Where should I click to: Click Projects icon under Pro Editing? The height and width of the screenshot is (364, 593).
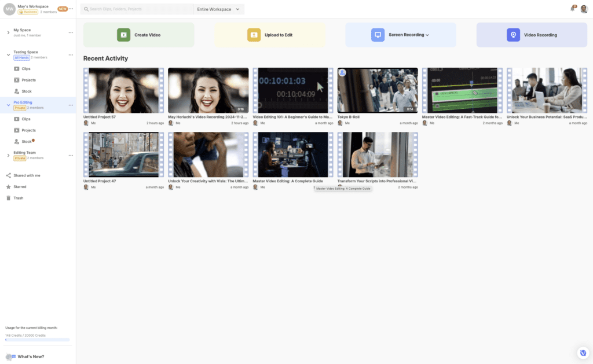point(17,130)
